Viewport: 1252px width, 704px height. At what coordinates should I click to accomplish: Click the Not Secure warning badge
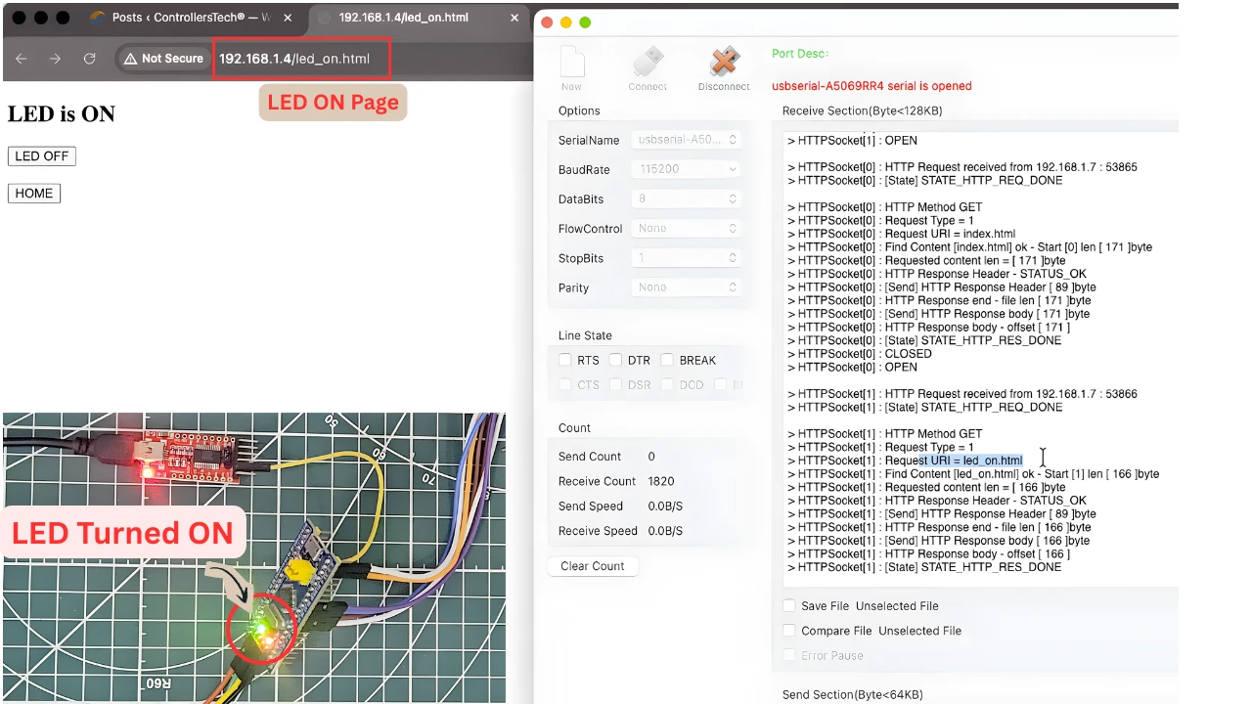(162, 59)
